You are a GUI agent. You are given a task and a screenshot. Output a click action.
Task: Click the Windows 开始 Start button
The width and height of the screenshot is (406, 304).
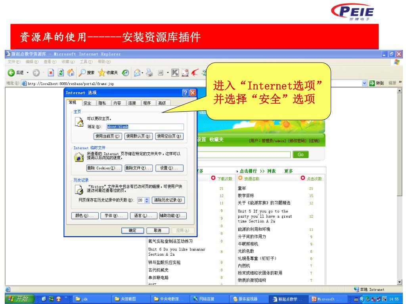point(19,299)
